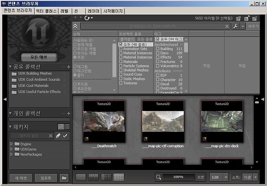Click the 새 애셋 button
This screenshot has width=267, height=186.
21,178
